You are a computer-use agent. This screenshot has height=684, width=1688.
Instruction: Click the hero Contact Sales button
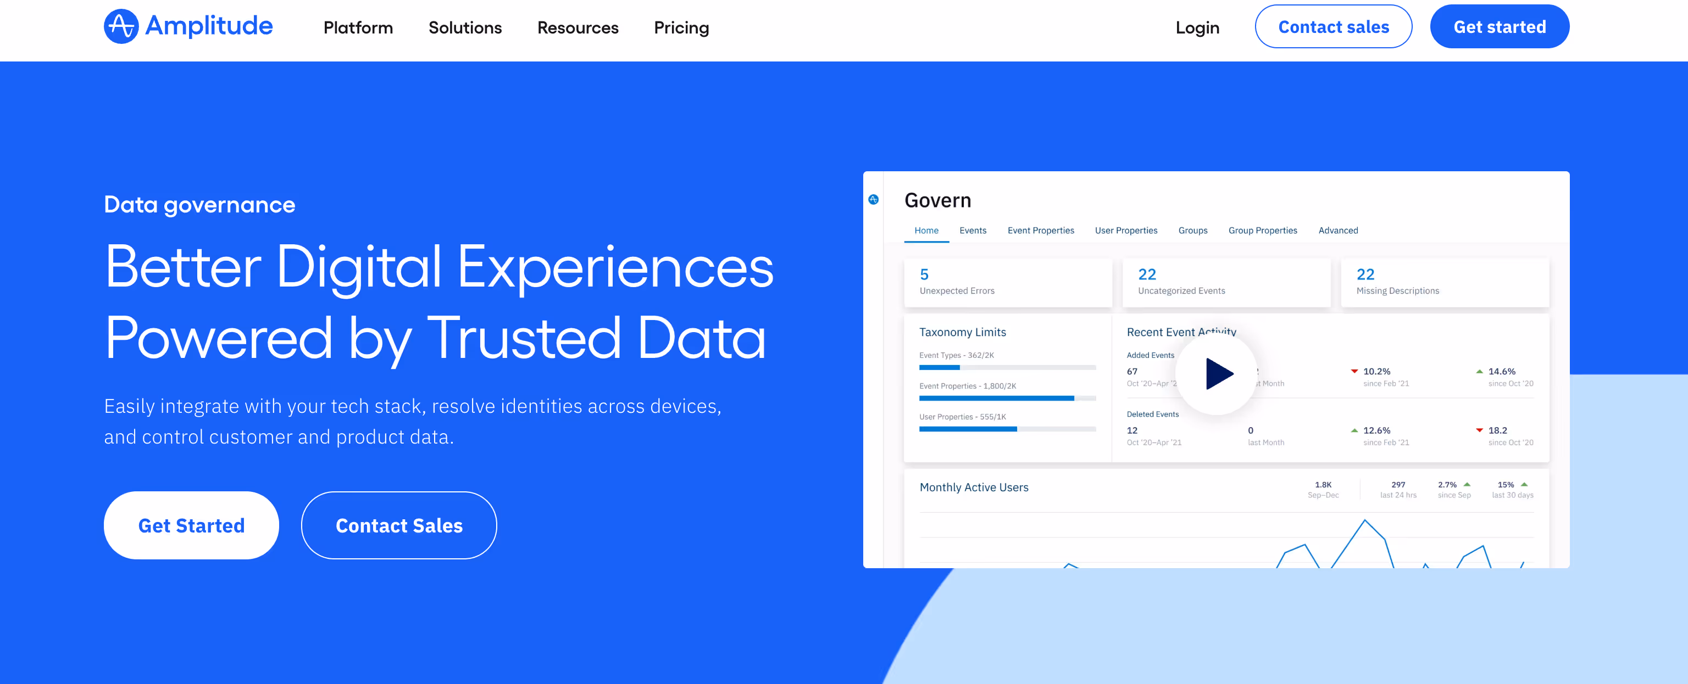(399, 525)
